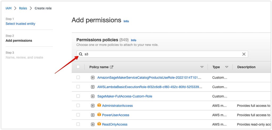Click the search magnifier icon
Viewport: 272px width, 130px height.
[81, 54]
